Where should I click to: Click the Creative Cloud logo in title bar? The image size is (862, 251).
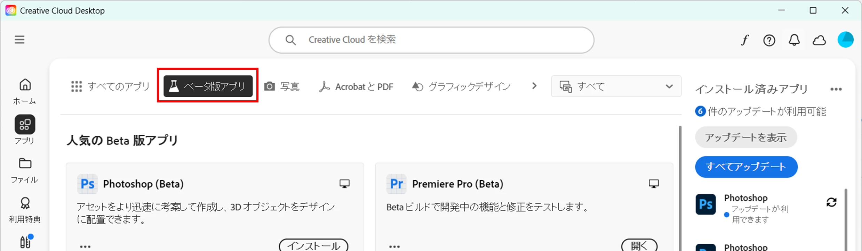point(10,10)
